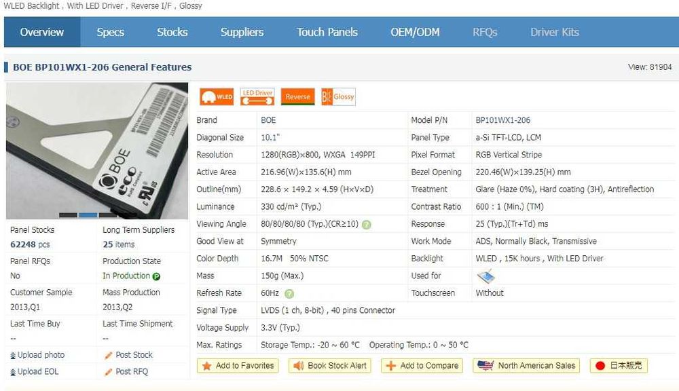
Task: Click the WLED backlight badge icon
Action: [217, 97]
